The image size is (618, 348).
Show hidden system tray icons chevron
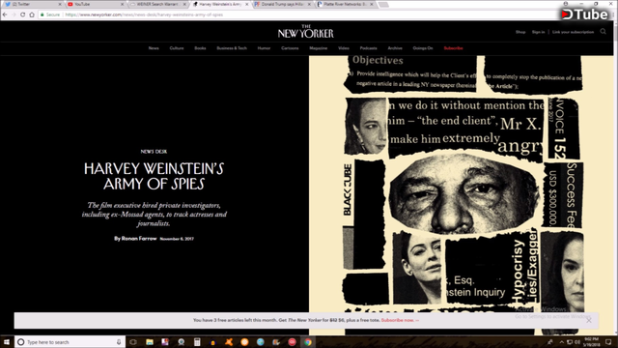point(562,342)
